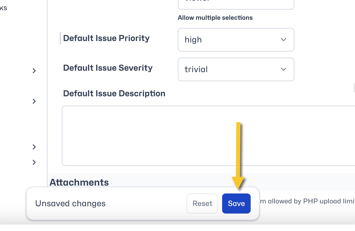Viewport: 355px width, 231px height.
Task: Click the Default Issue Priority field label
Action: click(x=106, y=38)
